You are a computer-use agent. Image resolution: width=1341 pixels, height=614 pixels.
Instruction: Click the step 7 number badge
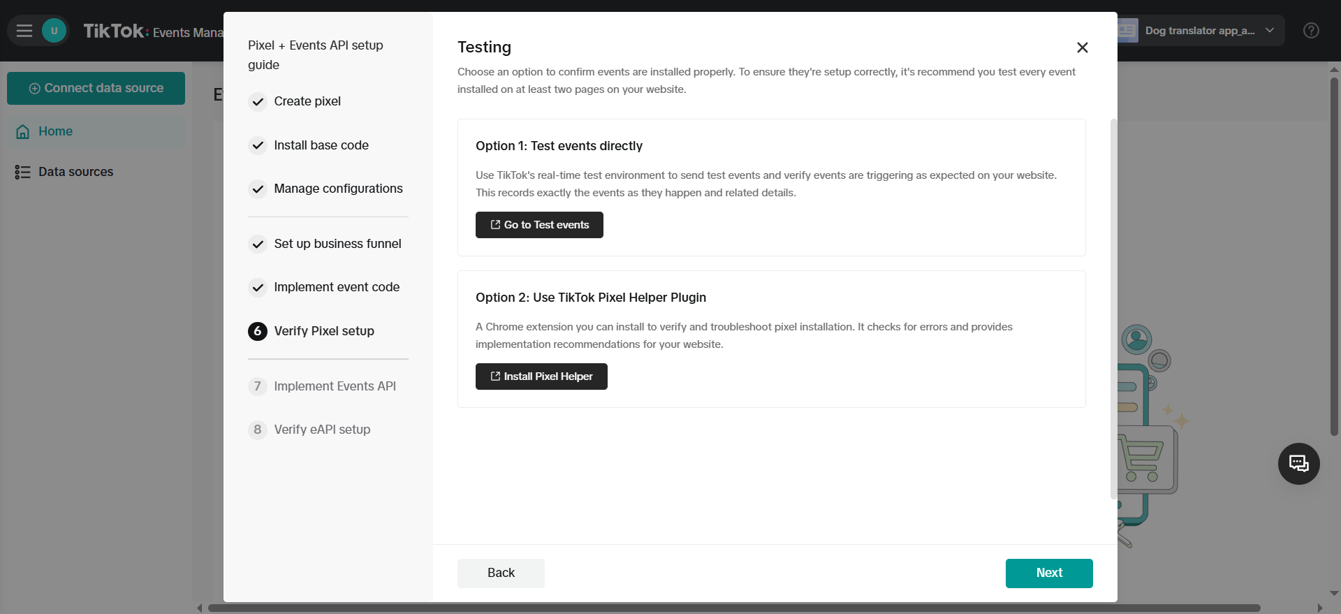pos(258,386)
